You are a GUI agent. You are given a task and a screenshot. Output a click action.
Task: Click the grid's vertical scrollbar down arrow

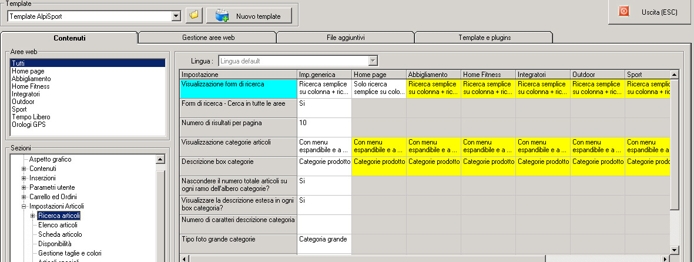tap(674, 250)
